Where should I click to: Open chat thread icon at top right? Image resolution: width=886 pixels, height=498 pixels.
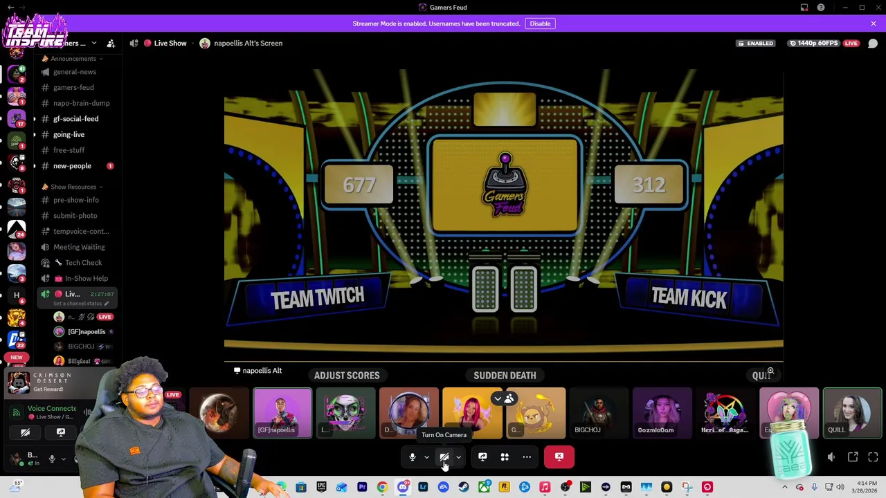click(873, 44)
